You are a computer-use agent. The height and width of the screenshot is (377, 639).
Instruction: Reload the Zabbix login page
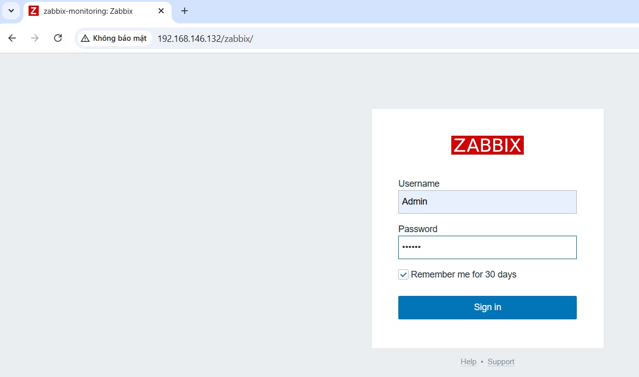[58, 38]
